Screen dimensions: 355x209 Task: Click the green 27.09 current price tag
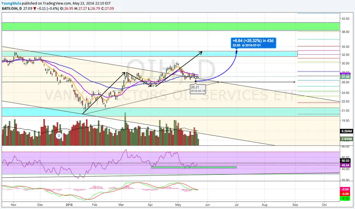(x=345, y=77)
